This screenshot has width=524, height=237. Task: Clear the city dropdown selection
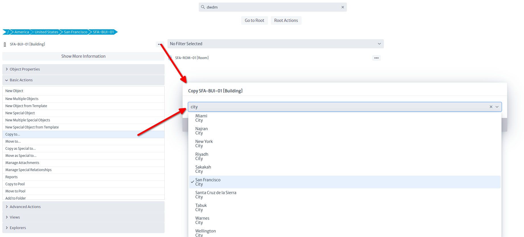tap(491, 107)
